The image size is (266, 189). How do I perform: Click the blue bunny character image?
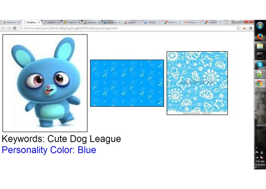point(45,83)
